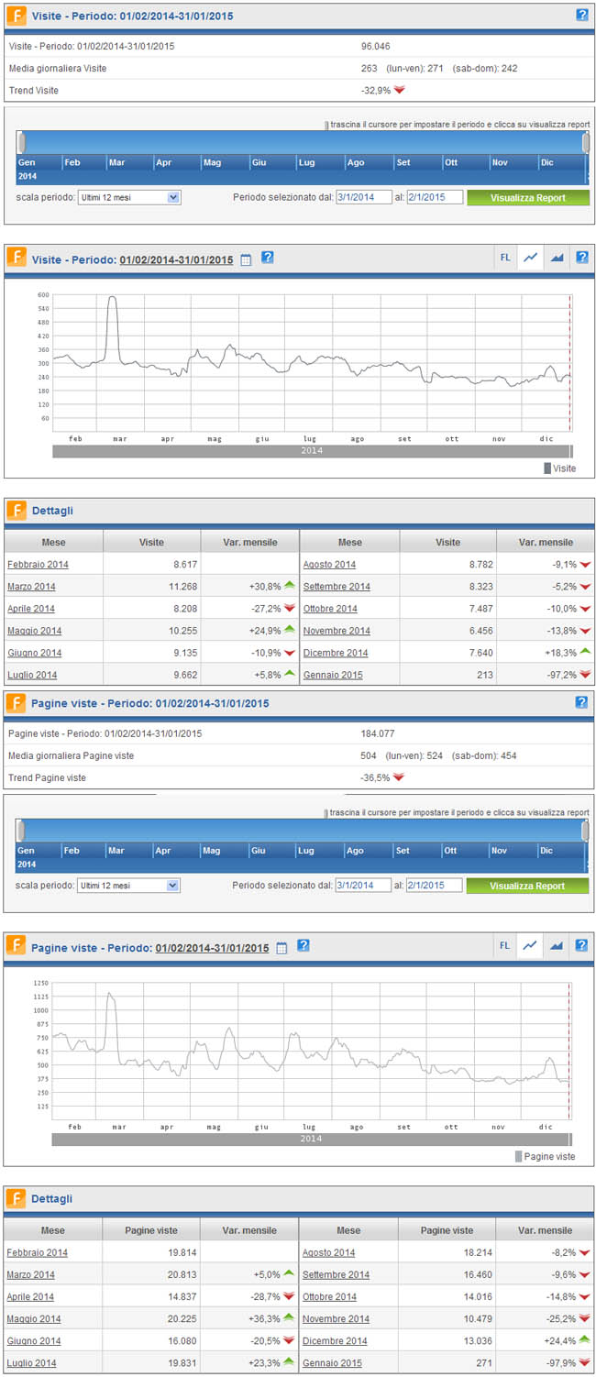
Task: Click help icon in top Visite summary header
Action: click(x=581, y=15)
